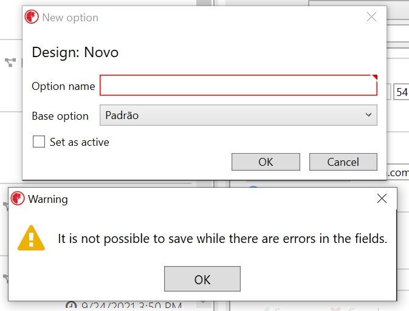The width and height of the screenshot is (409, 311).
Task: Click the New option title bar text
Action: click(70, 18)
